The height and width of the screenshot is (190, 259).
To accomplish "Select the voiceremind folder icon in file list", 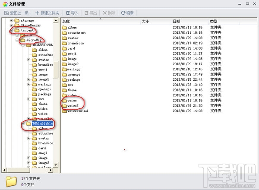I will 64,111.
